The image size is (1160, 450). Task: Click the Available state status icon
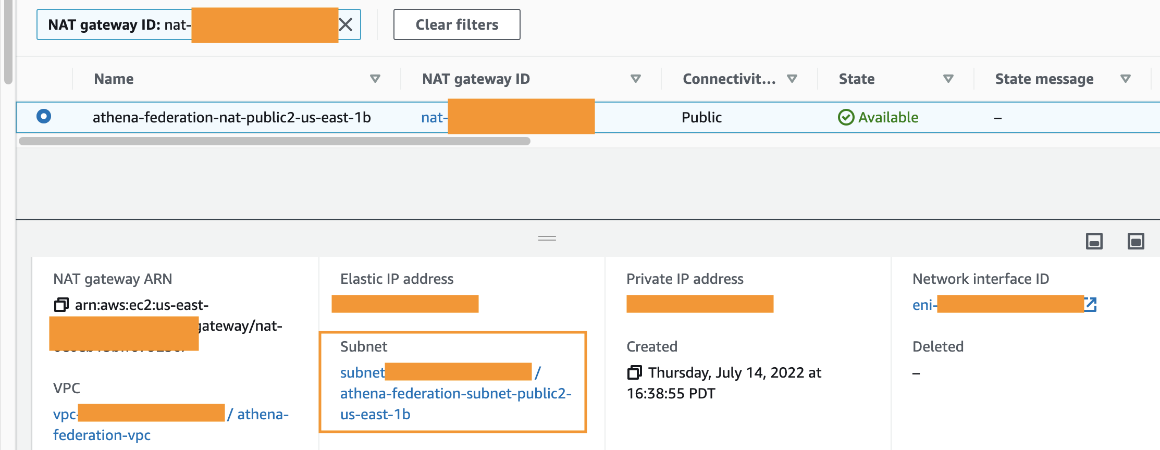(846, 117)
